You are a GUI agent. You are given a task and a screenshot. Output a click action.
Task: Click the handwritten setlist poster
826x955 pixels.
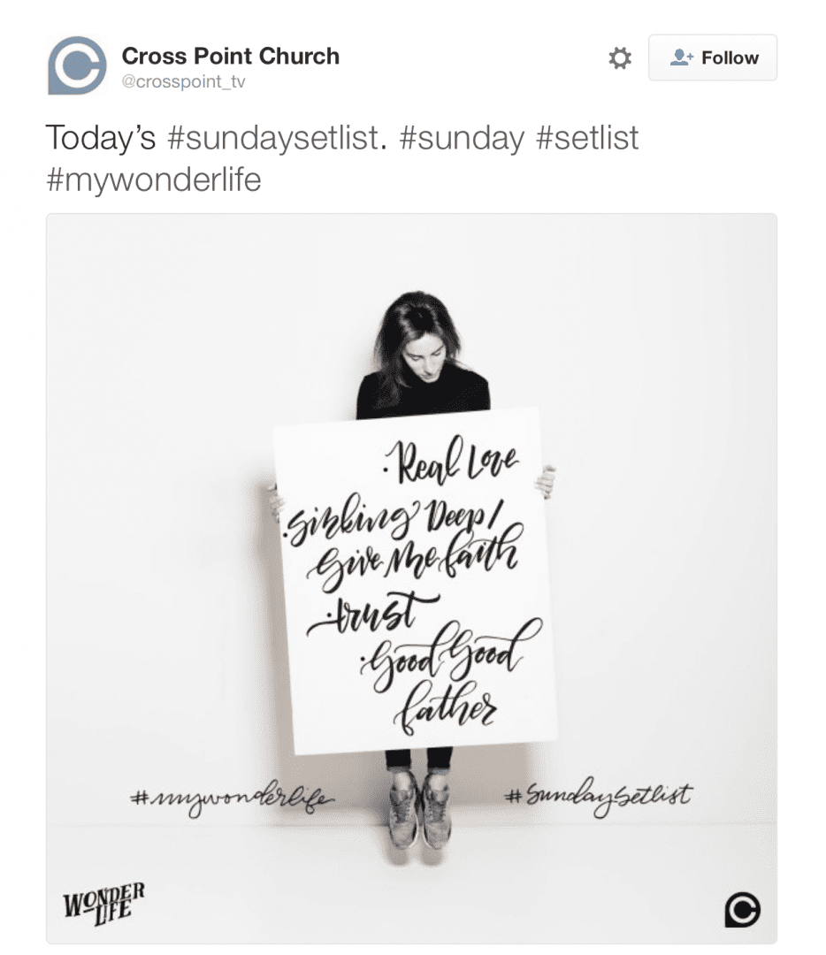(x=414, y=580)
